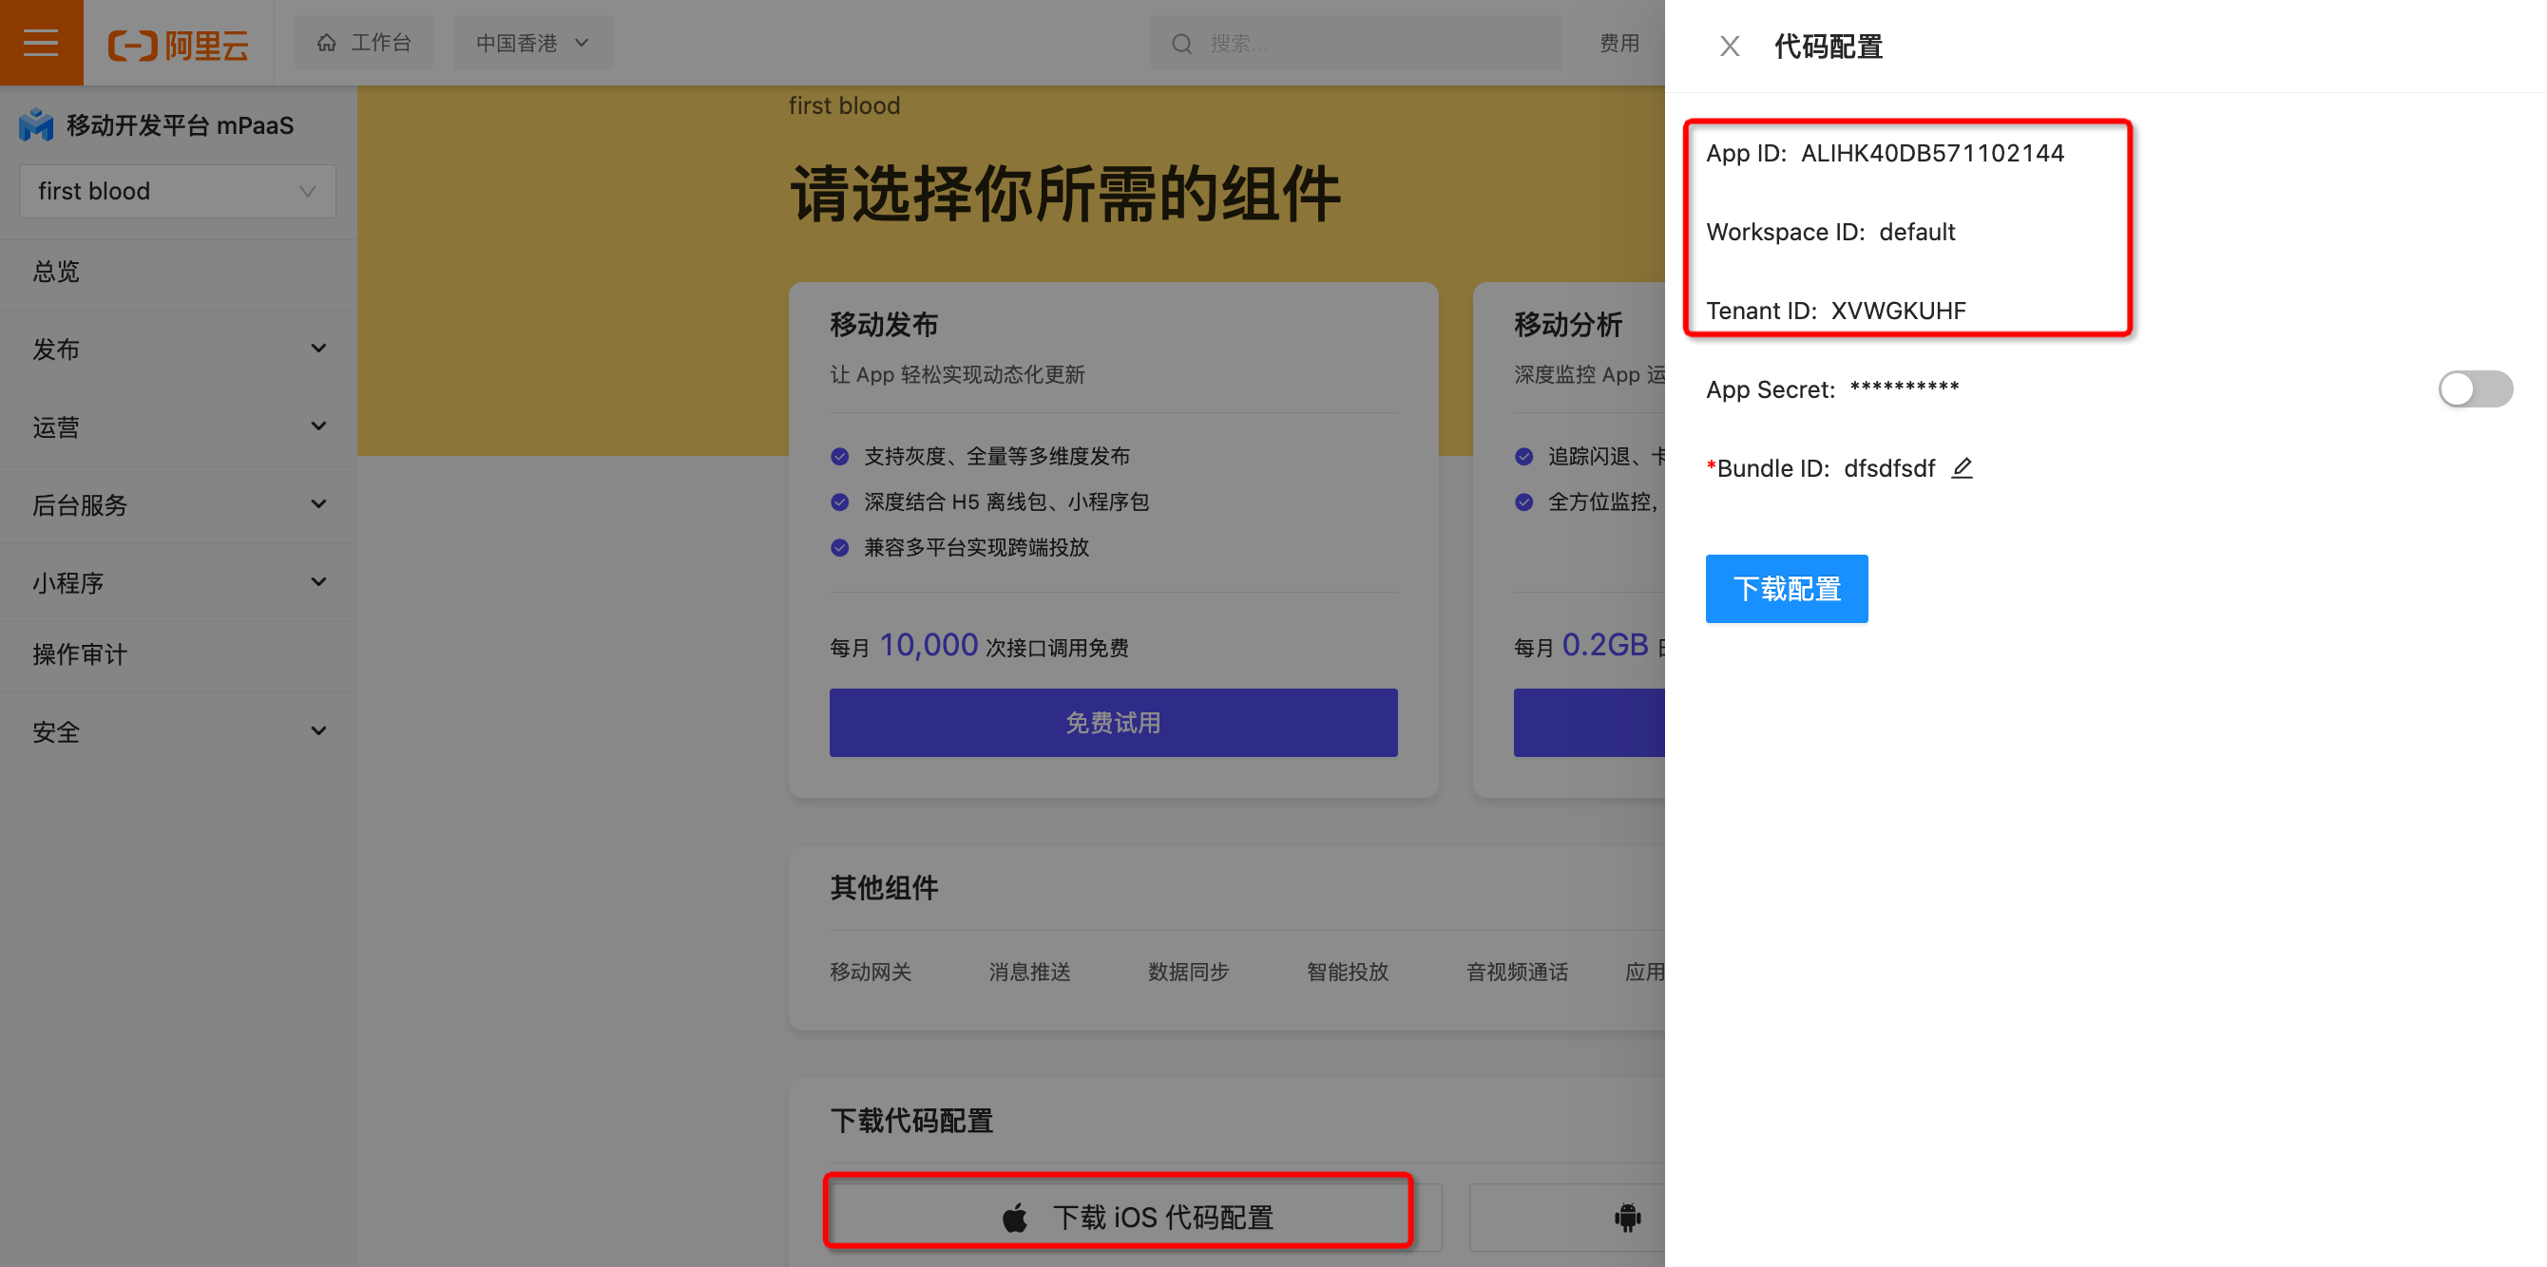Click the search magnifier icon
The image size is (2547, 1267).
pos(1181,44)
